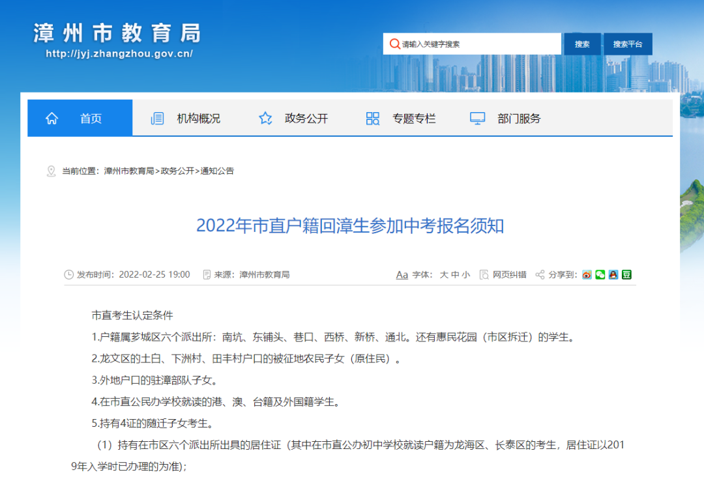
Task: Share article to Weibo
Action: tap(587, 275)
